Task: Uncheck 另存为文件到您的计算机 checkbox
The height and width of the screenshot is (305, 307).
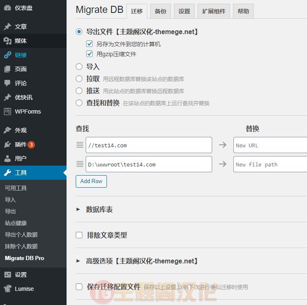Action: [x=89, y=44]
